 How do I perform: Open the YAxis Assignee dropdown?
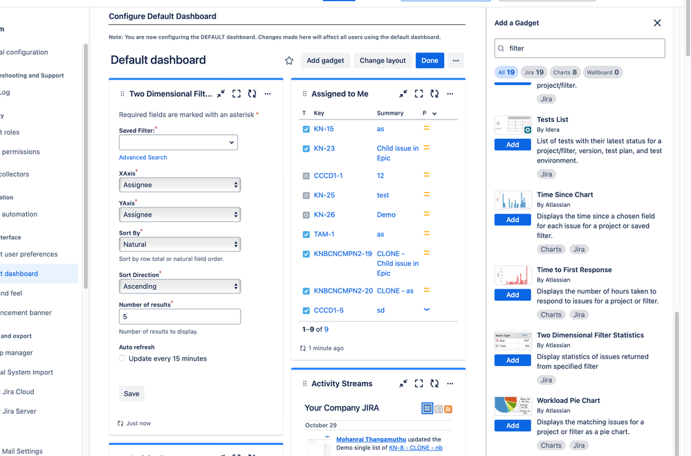[180, 215]
